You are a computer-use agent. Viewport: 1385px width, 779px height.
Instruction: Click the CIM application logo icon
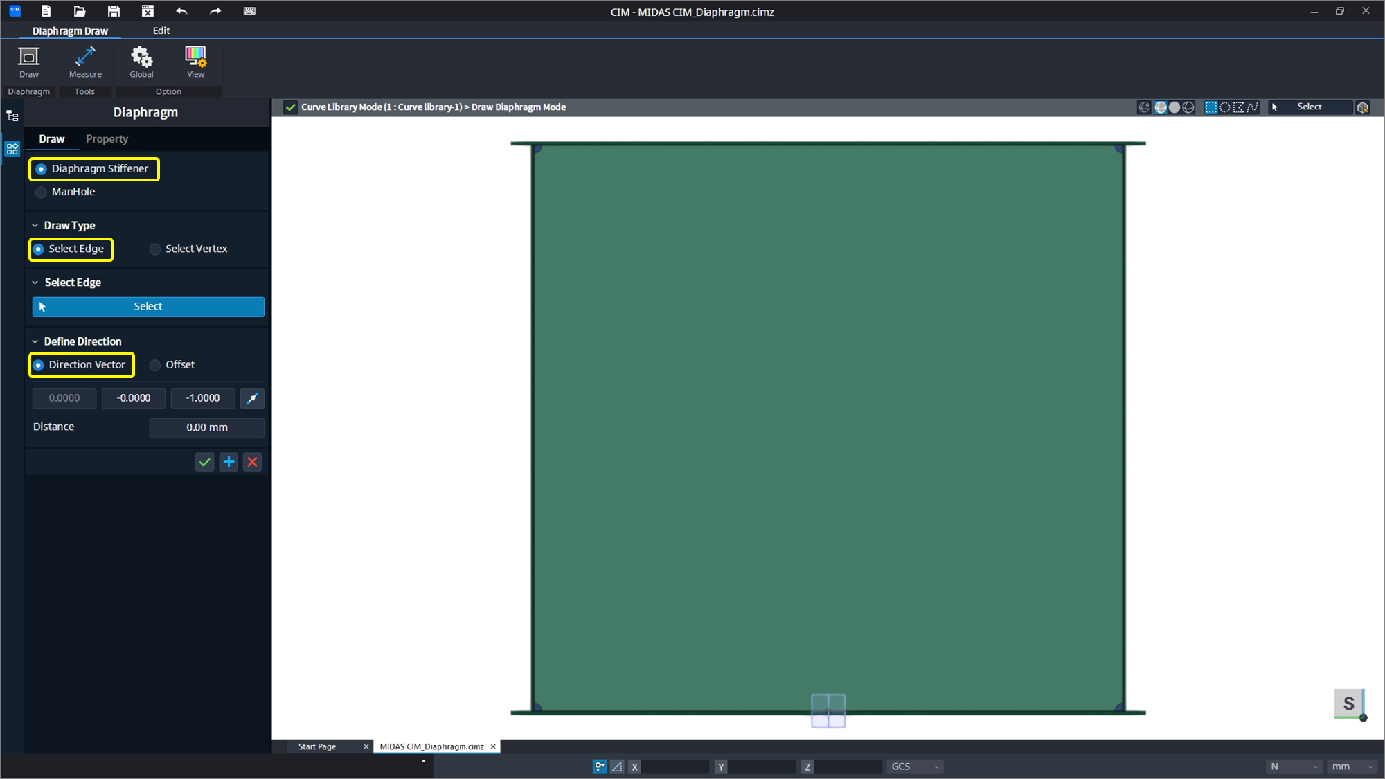(x=15, y=10)
